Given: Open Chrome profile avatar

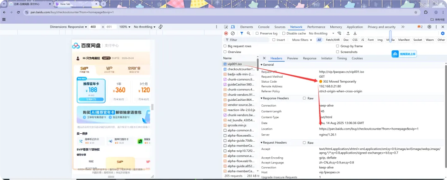Looking at the screenshot, I should pyautogui.click(x=436, y=12).
